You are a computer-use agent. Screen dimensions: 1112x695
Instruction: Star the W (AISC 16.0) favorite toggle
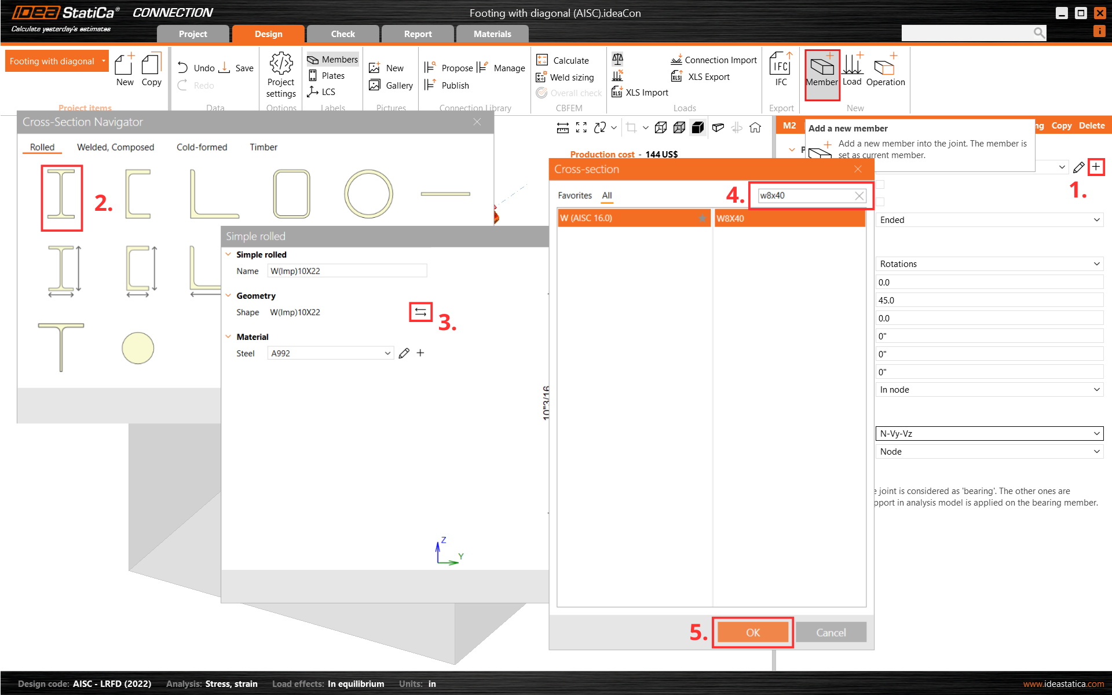[701, 218]
